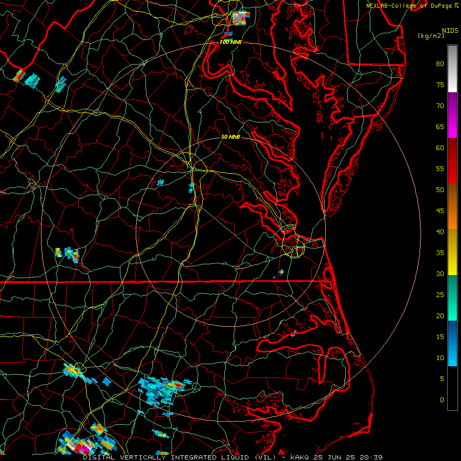This screenshot has width=461, height=461.
Task: Click the "0" scale label
Action: coord(442,400)
